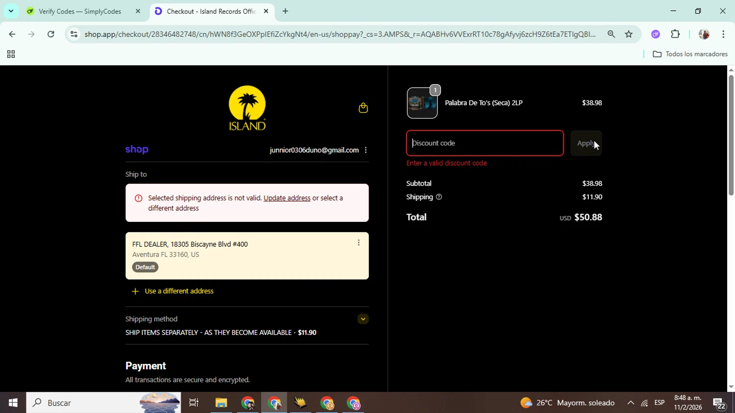The height and width of the screenshot is (413, 735).
Task: Open a new browser tab
Action: click(x=285, y=11)
